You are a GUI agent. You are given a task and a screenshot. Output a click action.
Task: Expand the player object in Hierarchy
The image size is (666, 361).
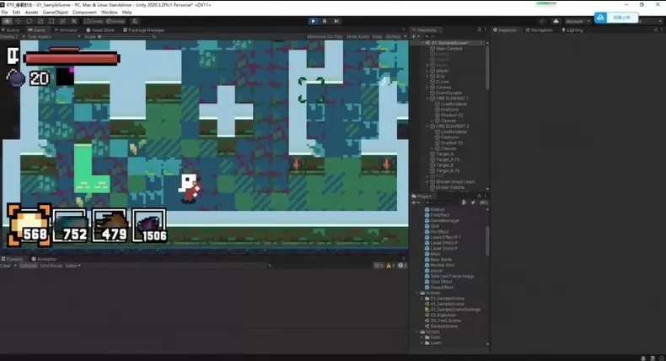click(x=427, y=71)
